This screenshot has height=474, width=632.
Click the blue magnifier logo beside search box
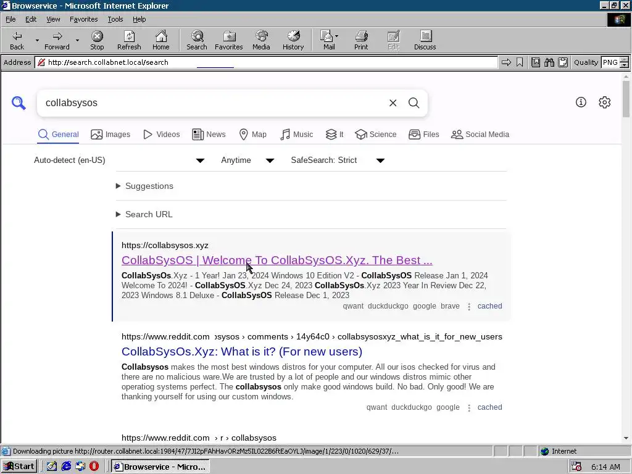click(x=19, y=103)
